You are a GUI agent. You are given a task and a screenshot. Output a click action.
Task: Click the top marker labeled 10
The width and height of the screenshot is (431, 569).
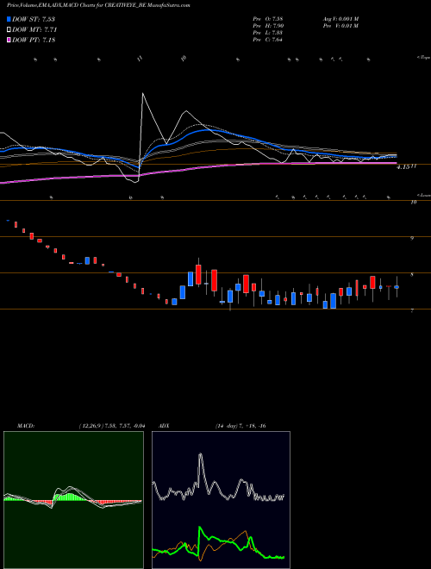coord(184,58)
